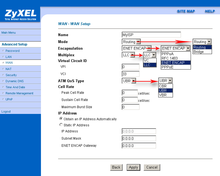Choose VC from the Multiplex list
The image size is (220, 176).
click(x=150, y=60)
